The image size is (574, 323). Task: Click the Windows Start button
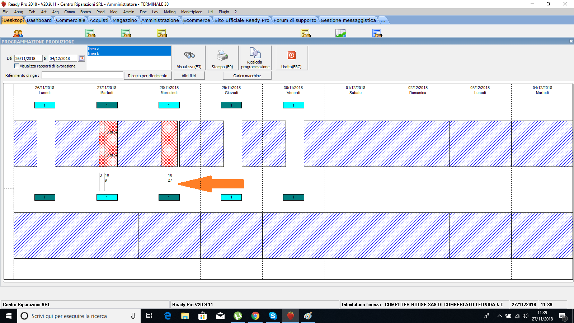(x=9, y=316)
